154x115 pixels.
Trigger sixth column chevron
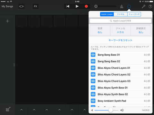[85, 110]
